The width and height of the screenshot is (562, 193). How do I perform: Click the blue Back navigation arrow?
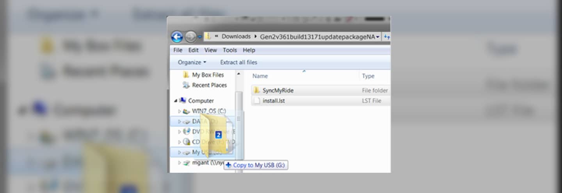point(177,37)
